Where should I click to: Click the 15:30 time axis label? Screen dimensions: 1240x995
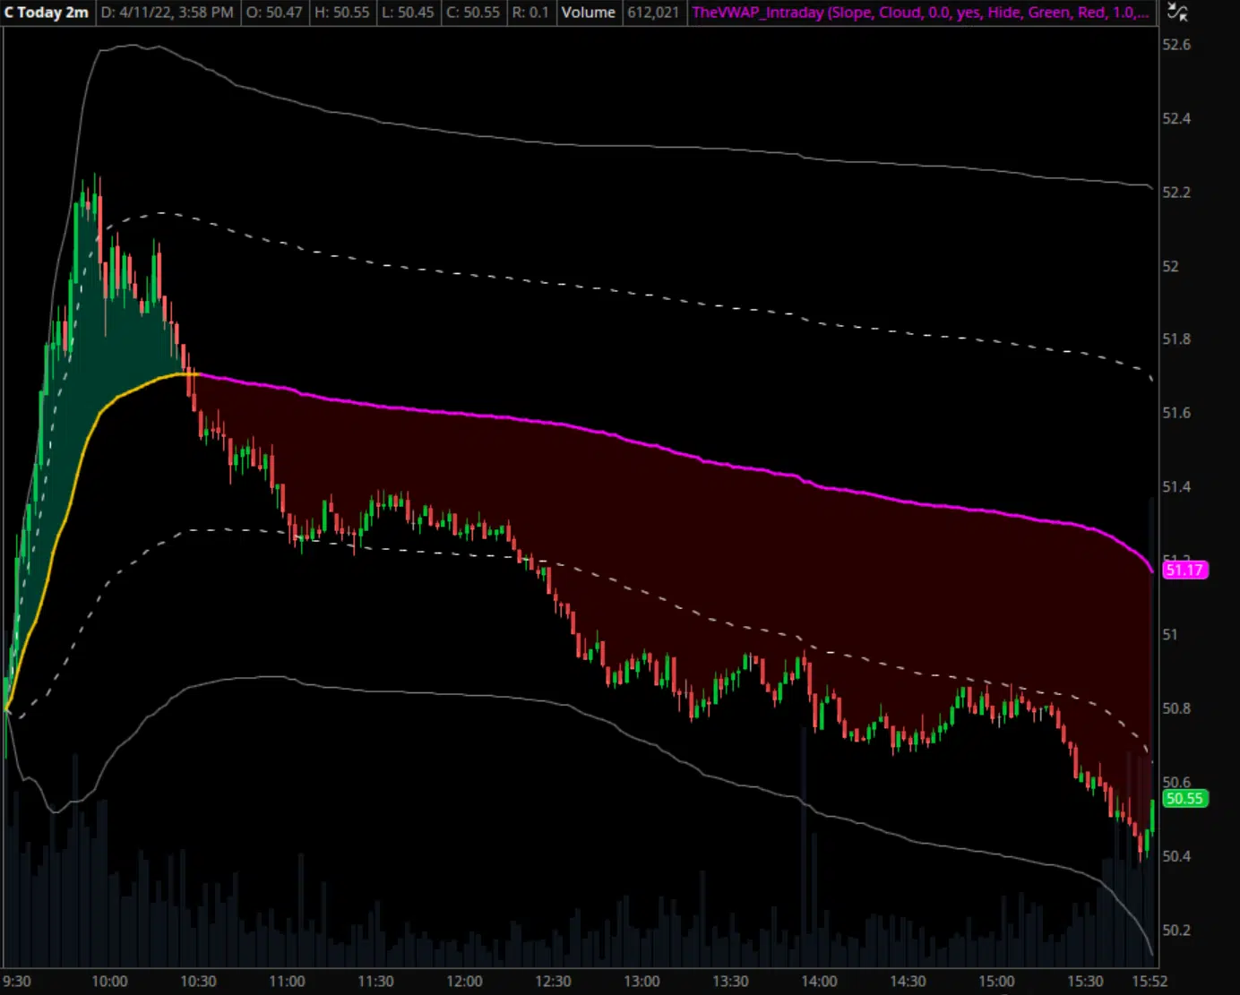click(1085, 982)
